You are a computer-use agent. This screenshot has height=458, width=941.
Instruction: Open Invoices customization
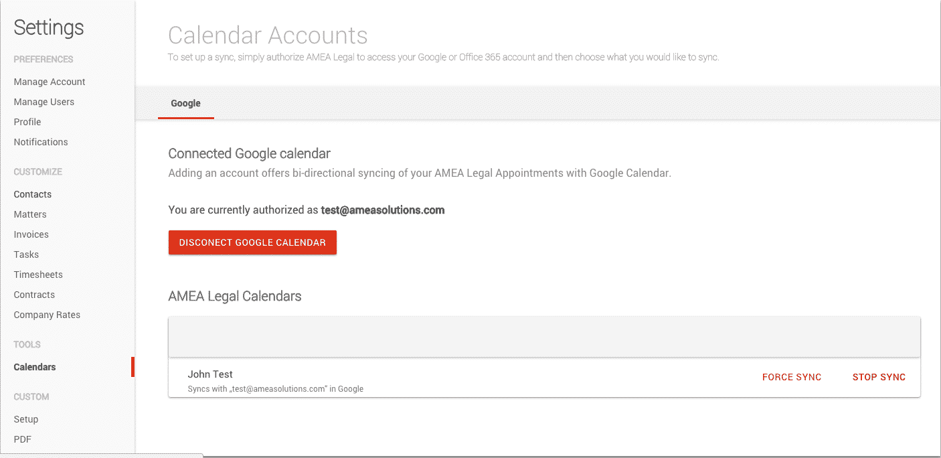point(31,234)
